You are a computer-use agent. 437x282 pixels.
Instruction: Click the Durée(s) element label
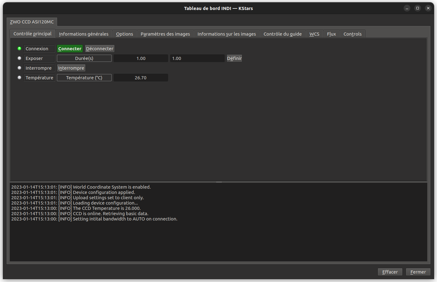[84, 58]
